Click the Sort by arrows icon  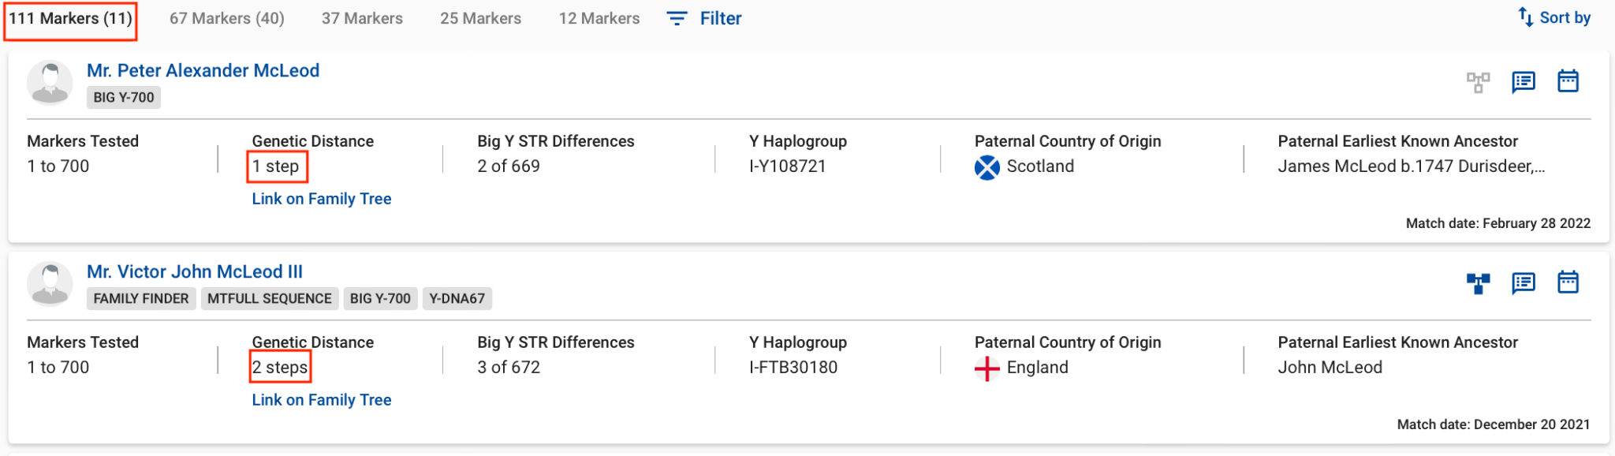(x=1526, y=17)
